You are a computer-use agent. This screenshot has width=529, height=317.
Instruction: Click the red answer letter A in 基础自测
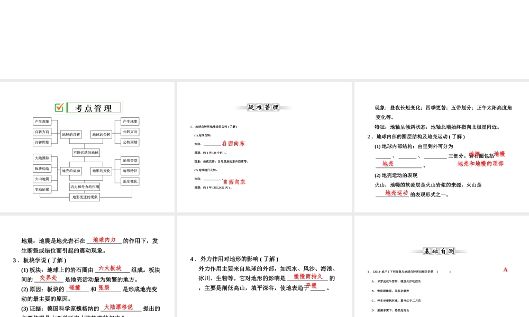coord(505,269)
